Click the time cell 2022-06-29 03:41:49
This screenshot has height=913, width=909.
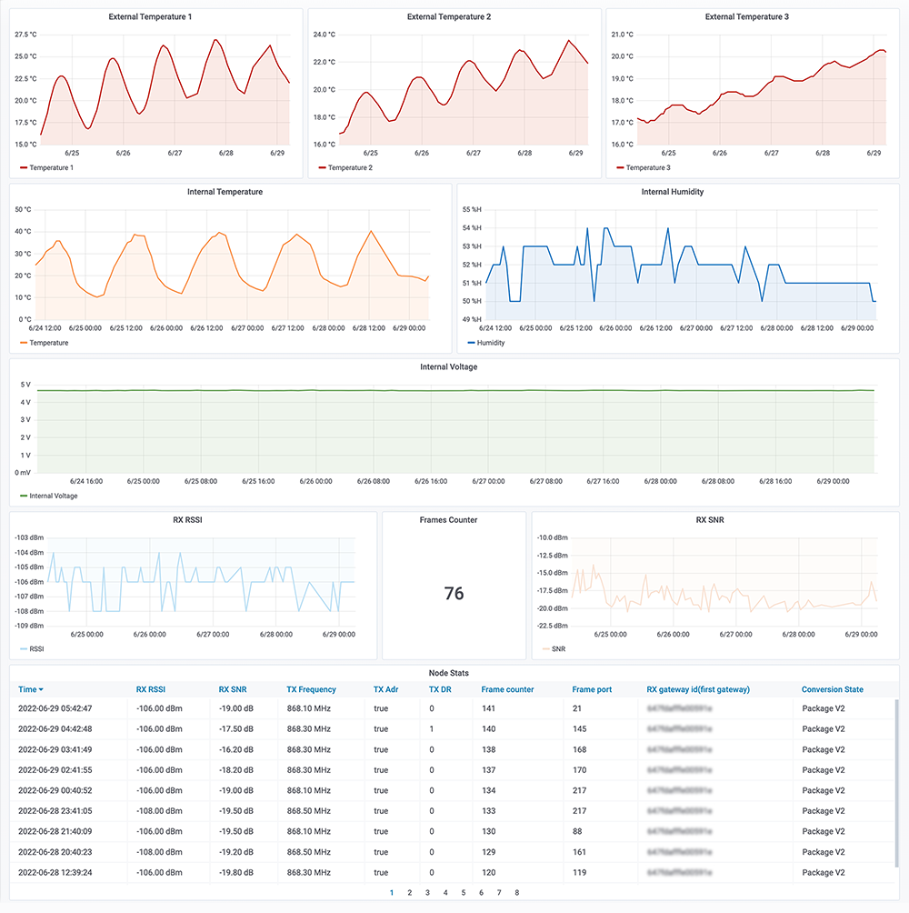tap(55, 750)
